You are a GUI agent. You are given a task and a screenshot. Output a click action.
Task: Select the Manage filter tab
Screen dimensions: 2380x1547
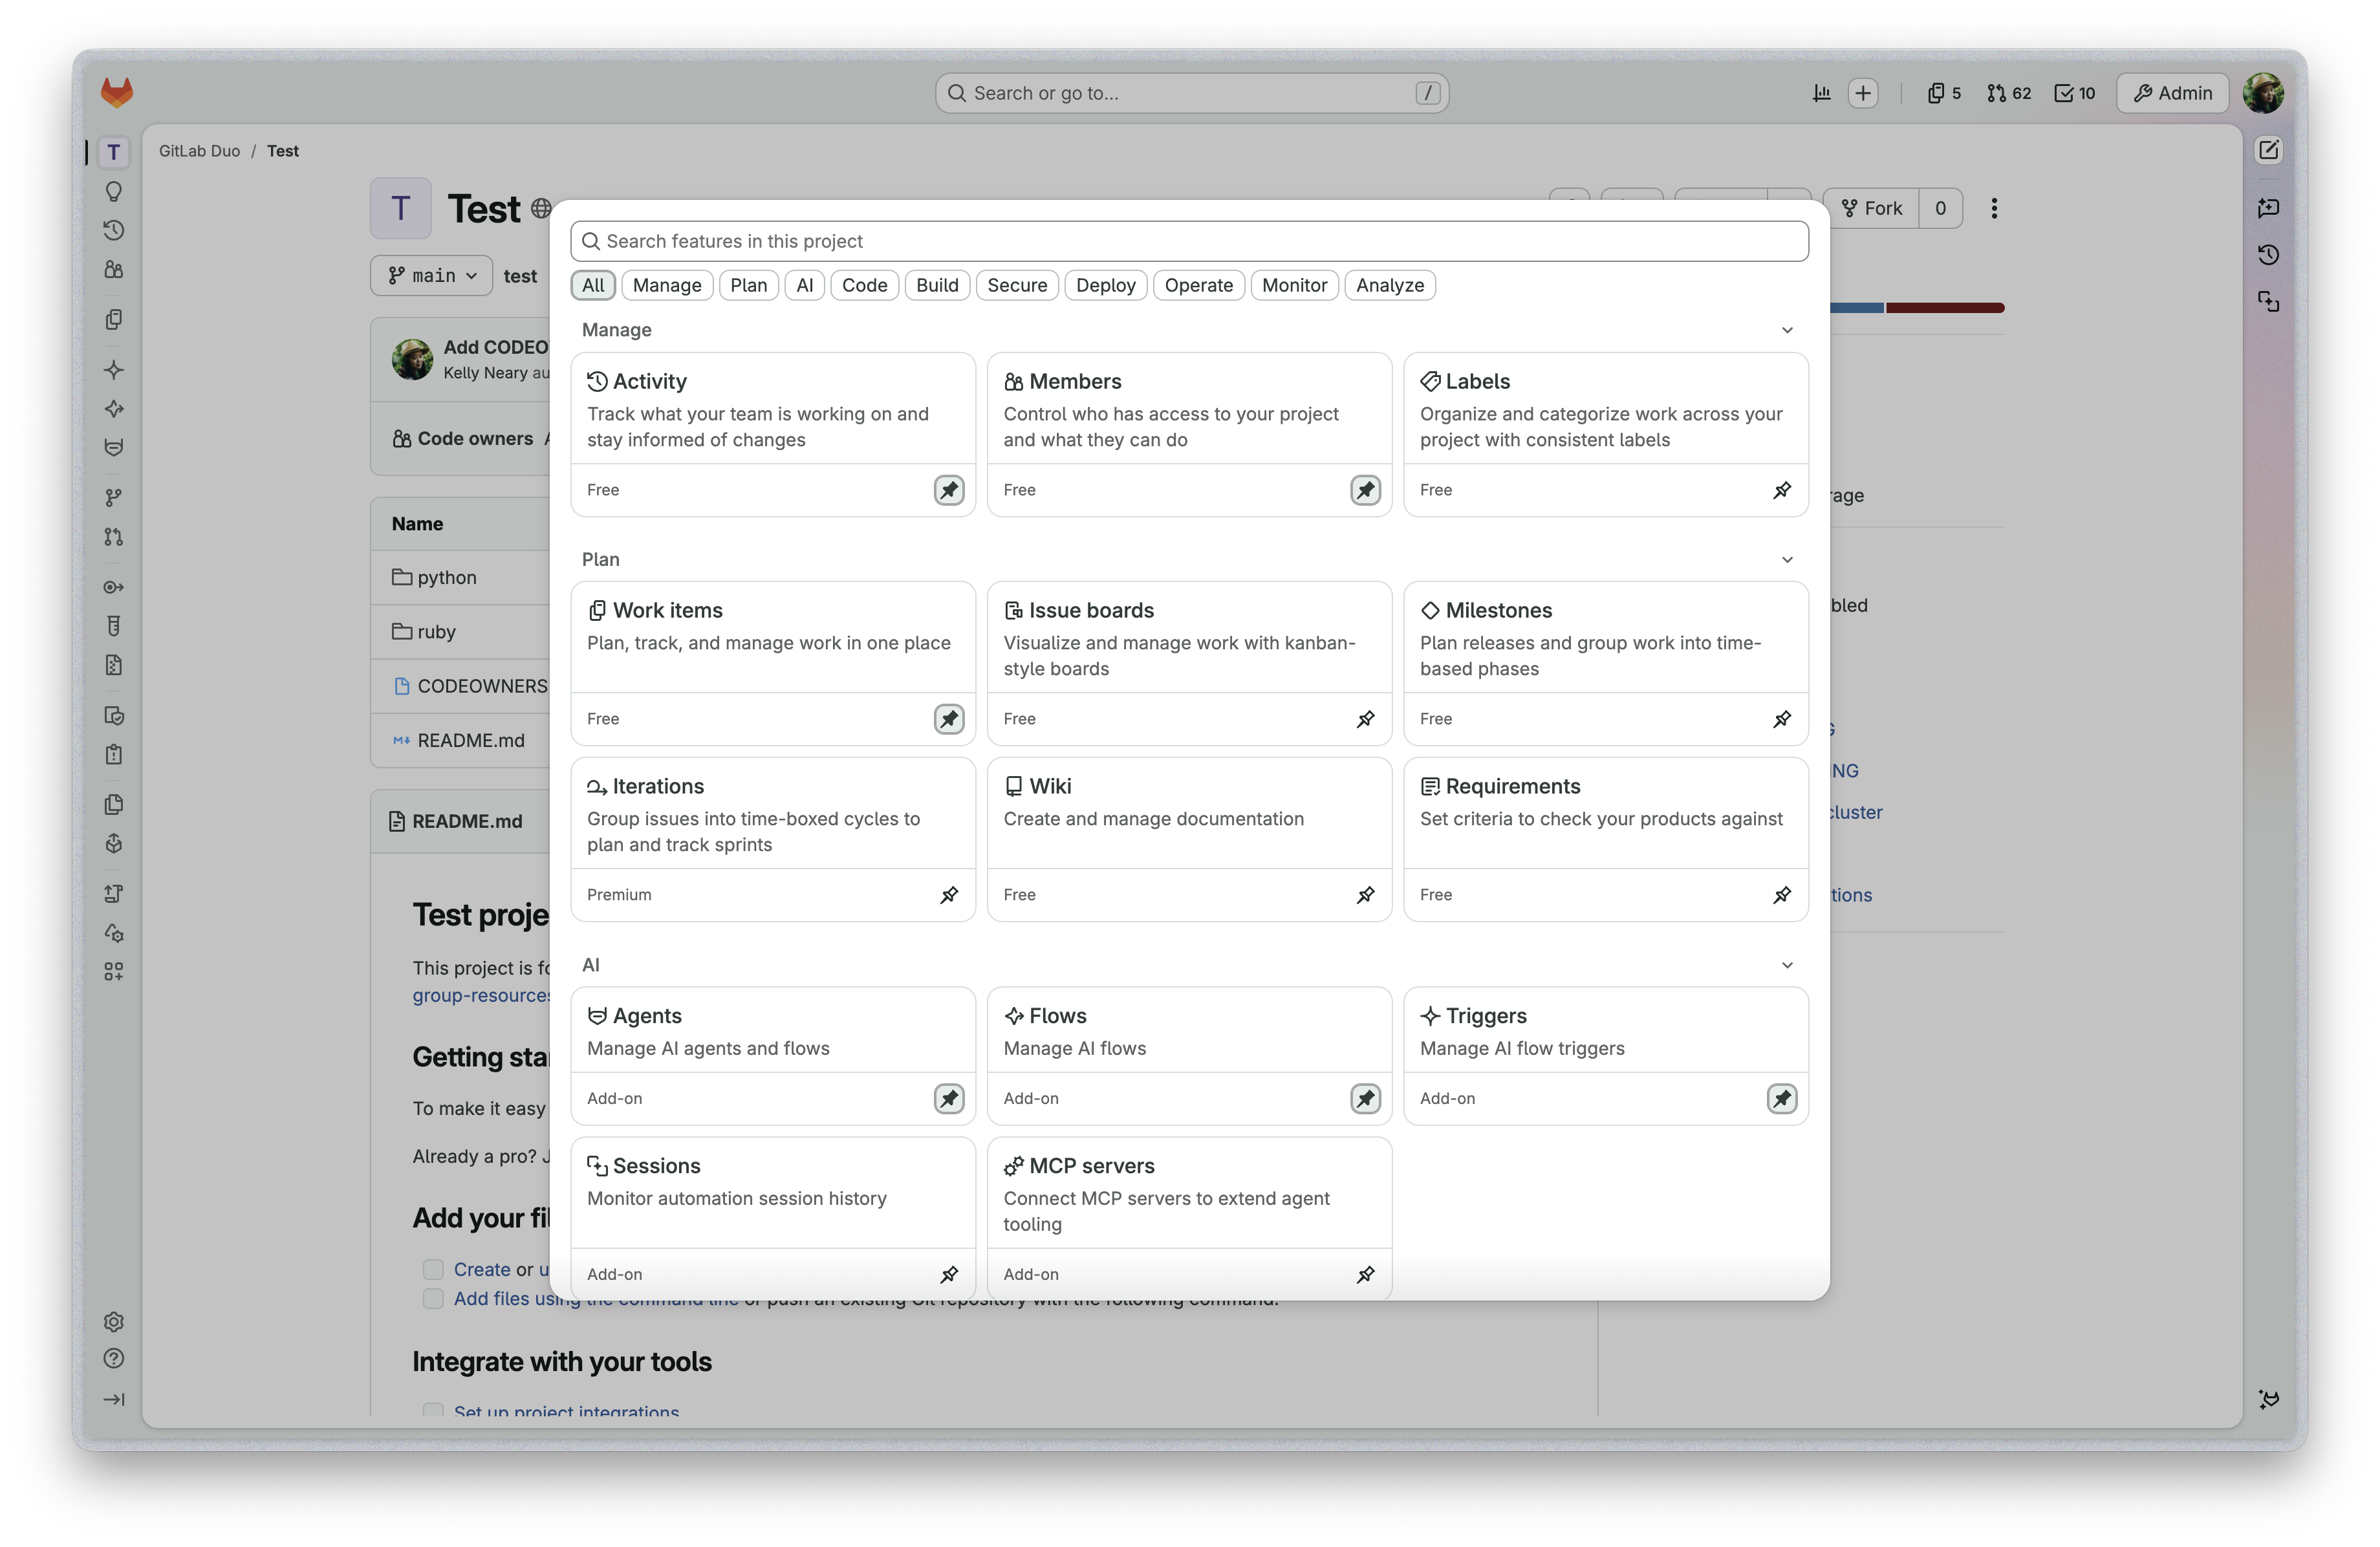tap(667, 285)
